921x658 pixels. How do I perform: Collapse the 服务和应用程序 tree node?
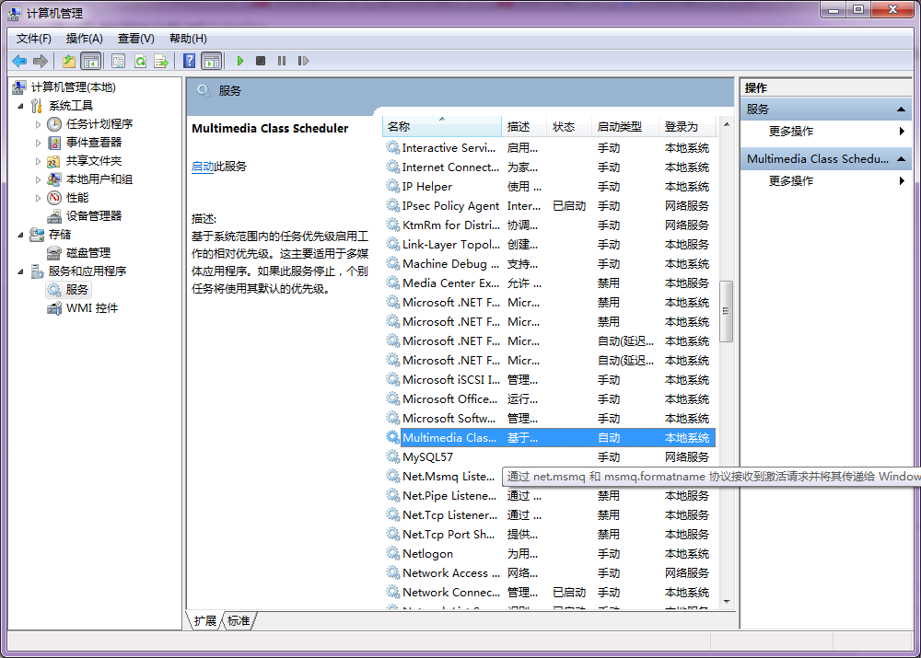[20, 271]
